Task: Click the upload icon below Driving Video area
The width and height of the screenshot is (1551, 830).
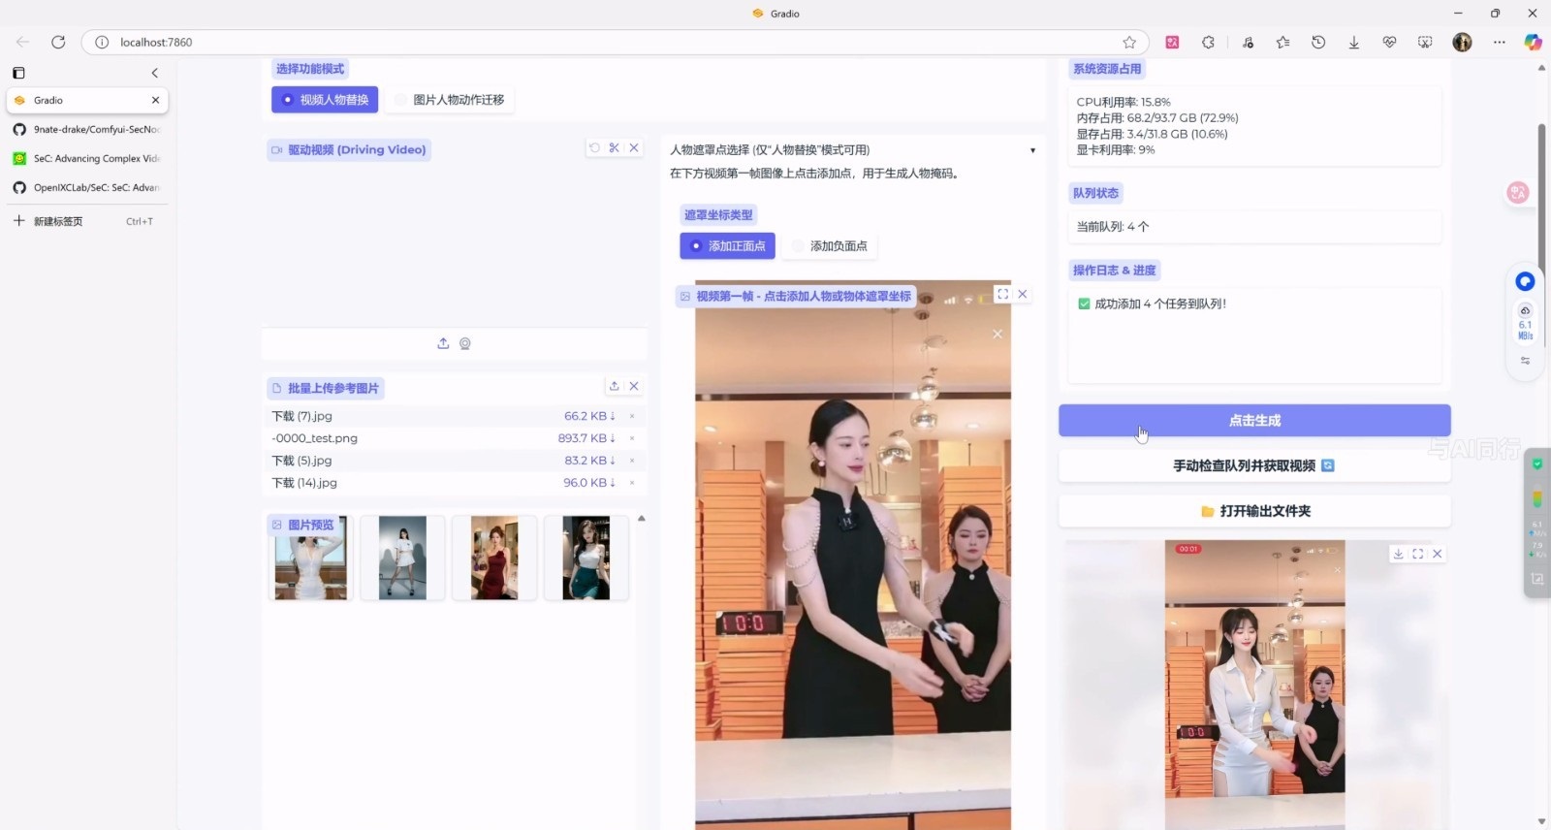Action: coord(443,343)
